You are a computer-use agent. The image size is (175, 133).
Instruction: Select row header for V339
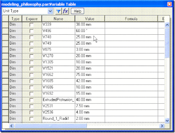(5, 25)
